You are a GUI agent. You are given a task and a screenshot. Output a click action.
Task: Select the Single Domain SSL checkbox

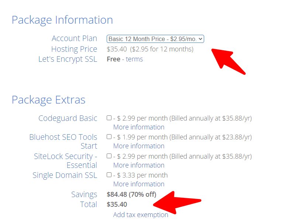click(109, 175)
